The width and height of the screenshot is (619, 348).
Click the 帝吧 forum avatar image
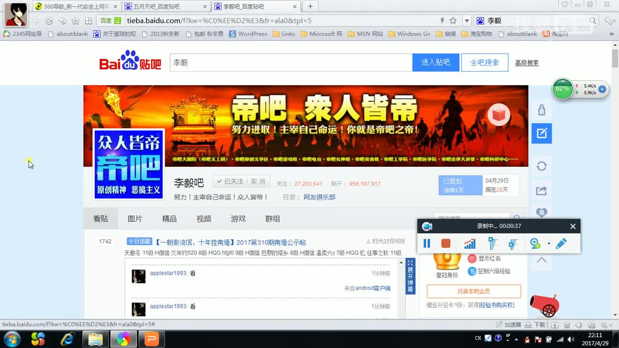(x=129, y=164)
